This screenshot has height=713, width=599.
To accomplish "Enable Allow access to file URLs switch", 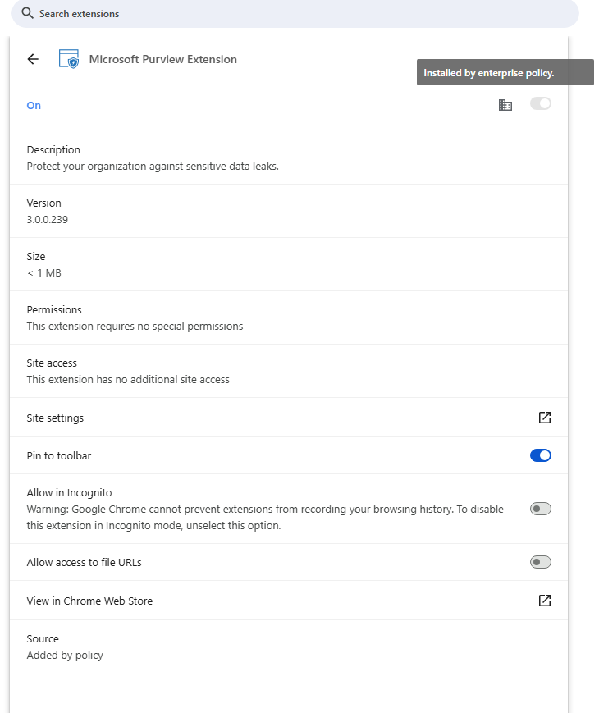I will [540, 562].
